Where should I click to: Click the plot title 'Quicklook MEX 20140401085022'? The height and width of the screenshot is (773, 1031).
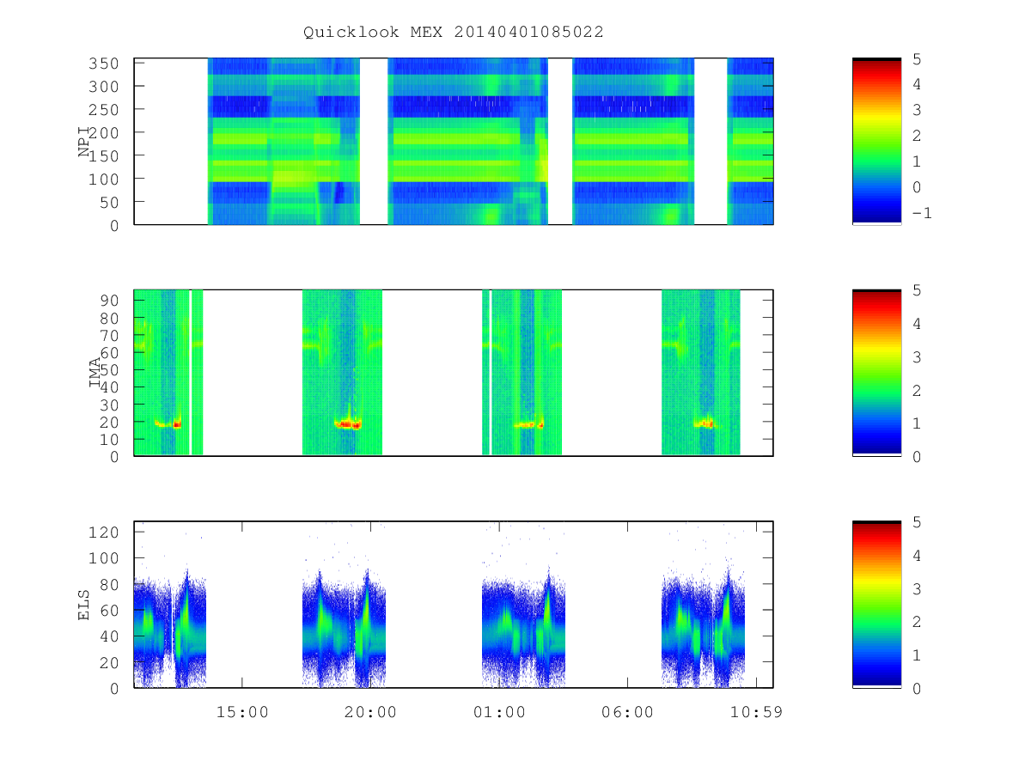pos(453,32)
